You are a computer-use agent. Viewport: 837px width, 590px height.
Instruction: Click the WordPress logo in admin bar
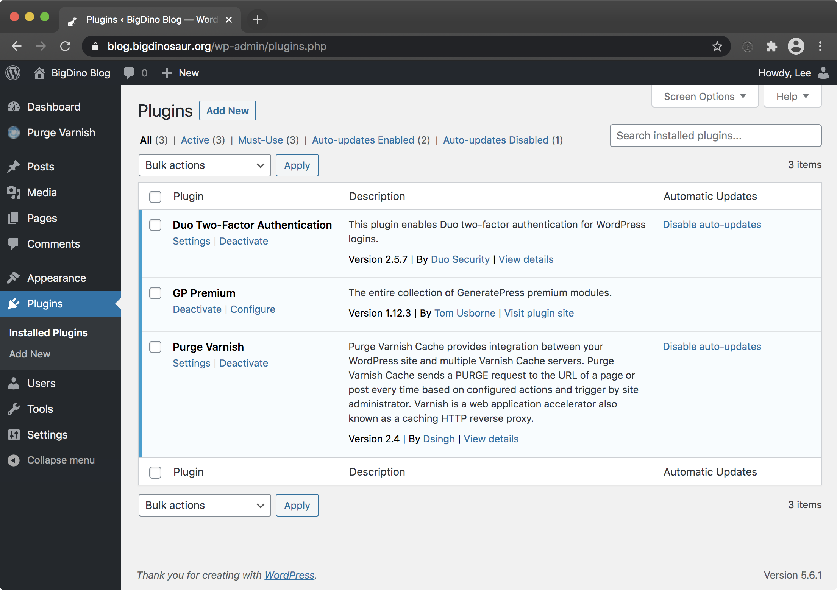pos(13,73)
